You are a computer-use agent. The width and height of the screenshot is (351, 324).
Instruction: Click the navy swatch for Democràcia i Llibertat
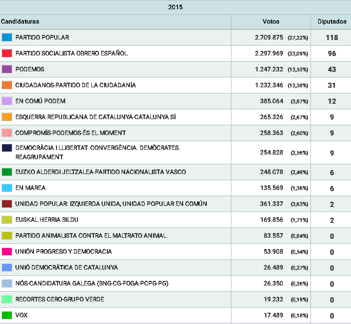coord(7,148)
